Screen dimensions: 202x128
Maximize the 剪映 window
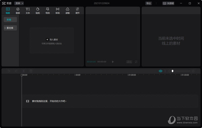190,3
